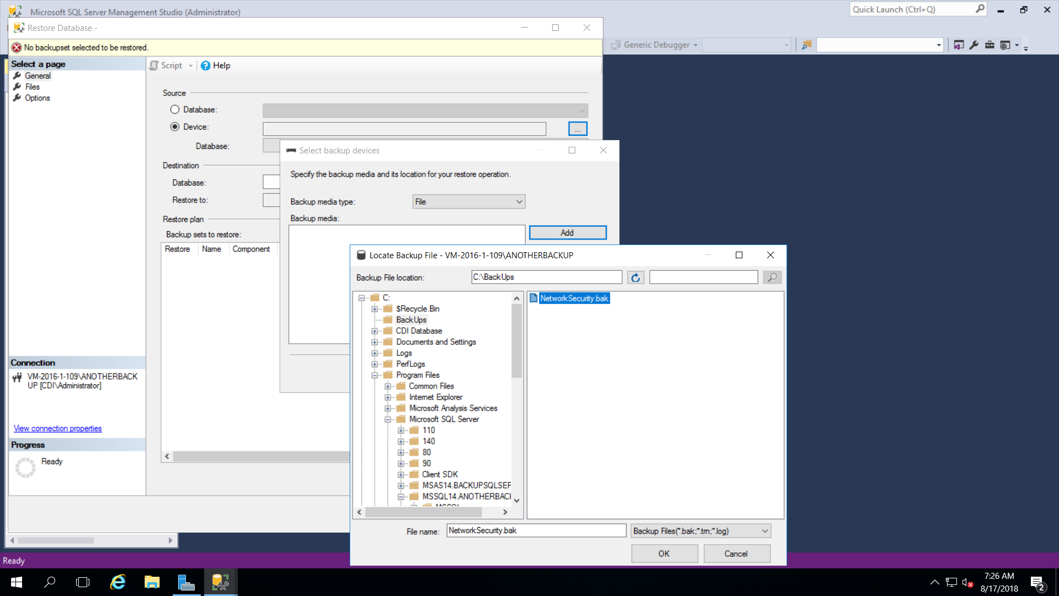Click the system clock on the taskbar

(999, 582)
